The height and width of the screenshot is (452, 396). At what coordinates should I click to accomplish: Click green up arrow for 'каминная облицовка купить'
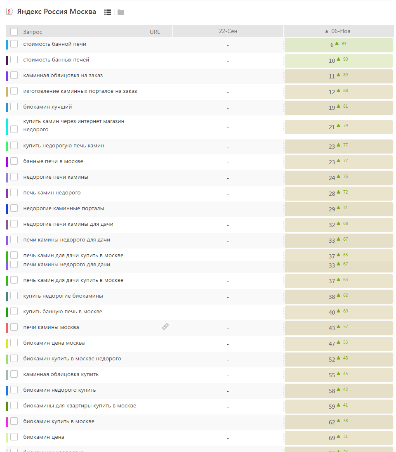coord(339,374)
